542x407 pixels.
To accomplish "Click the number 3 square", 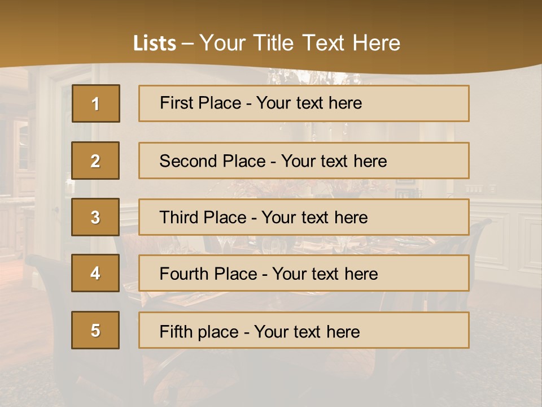I will pos(95,217).
